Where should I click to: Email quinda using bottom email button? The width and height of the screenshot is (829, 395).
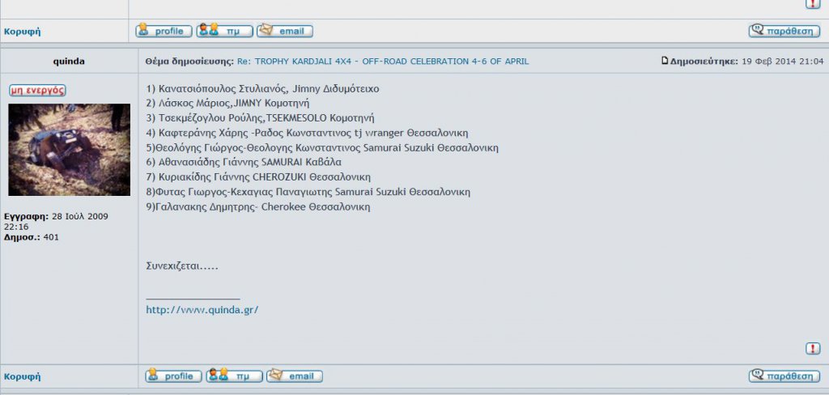click(295, 376)
